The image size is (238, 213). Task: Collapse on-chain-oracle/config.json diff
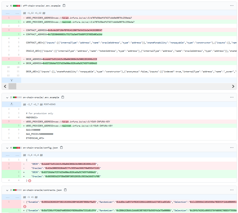click(7, 148)
